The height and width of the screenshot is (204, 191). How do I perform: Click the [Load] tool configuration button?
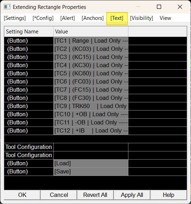click(x=91, y=163)
